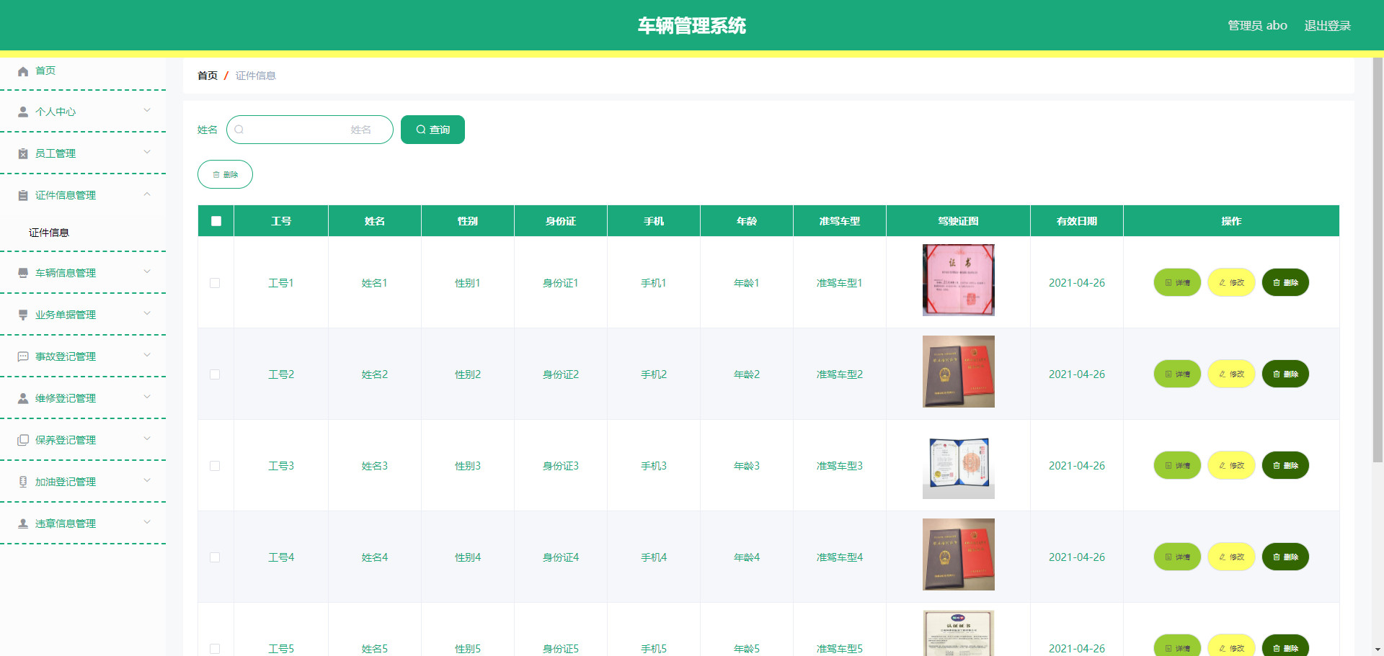Open the 驾驶证图 thumbnail for 工号2

959,372
